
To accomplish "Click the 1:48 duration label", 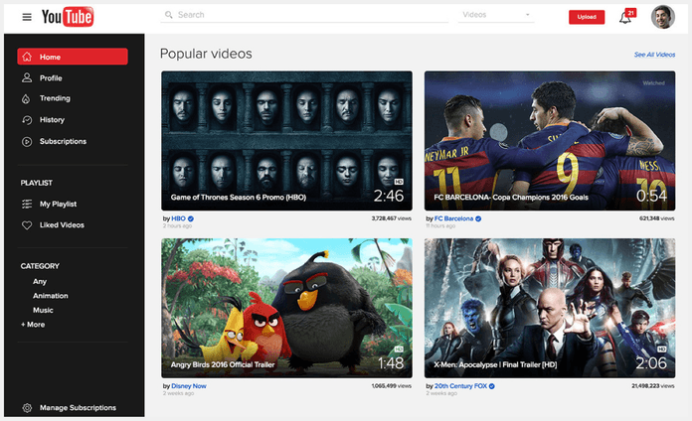I will pos(391,363).
